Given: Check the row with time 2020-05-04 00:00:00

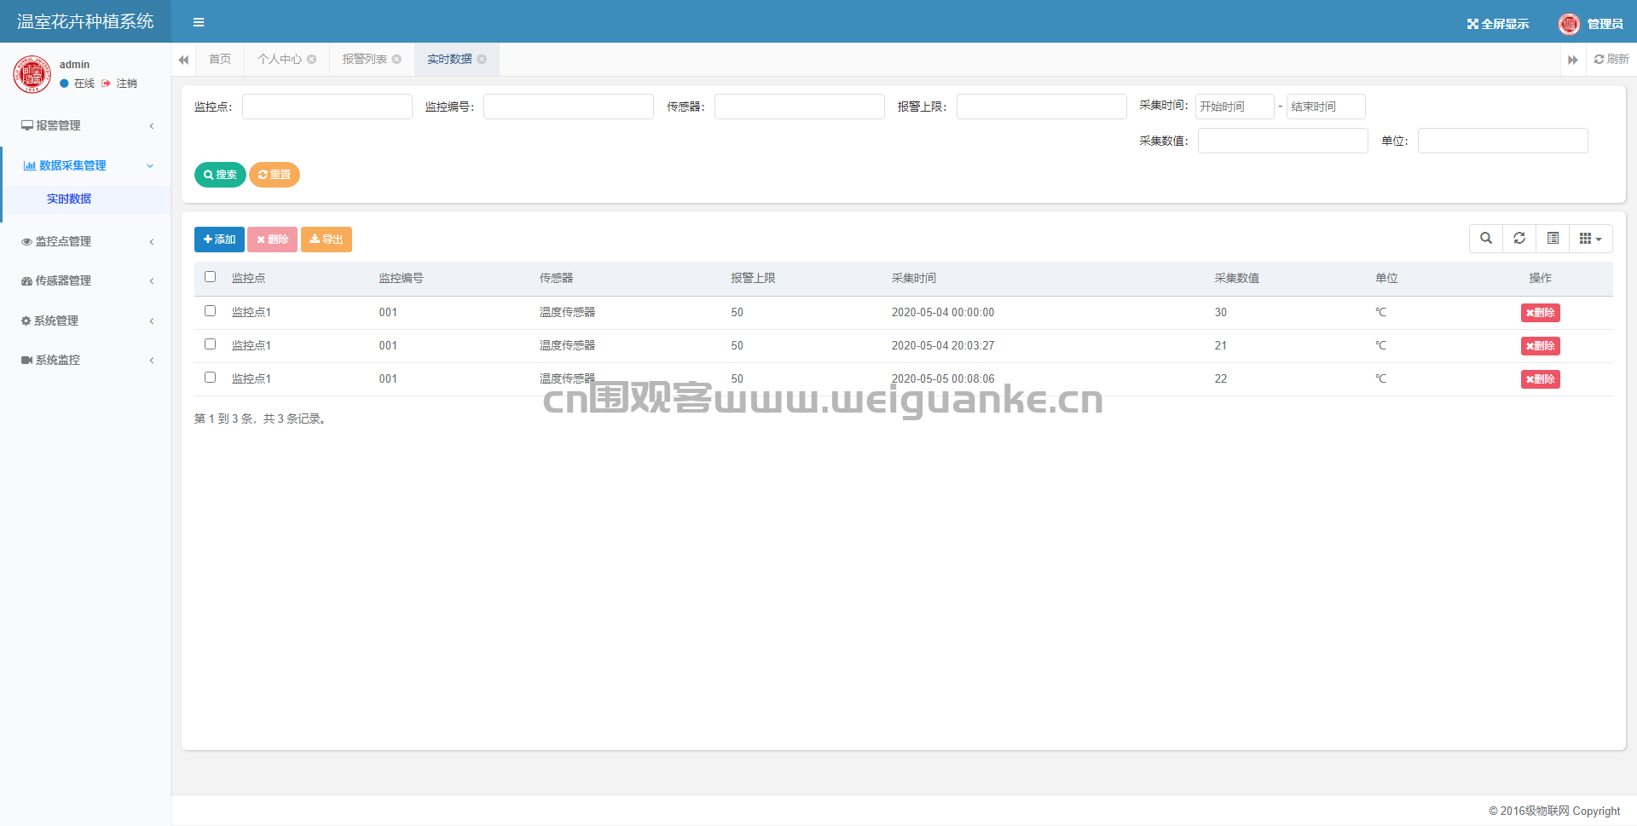Looking at the screenshot, I should 210,311.
